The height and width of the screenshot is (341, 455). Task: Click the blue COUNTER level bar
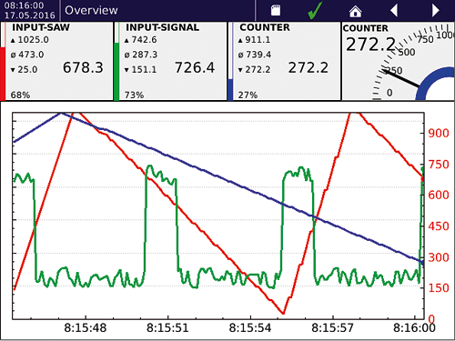230,90
